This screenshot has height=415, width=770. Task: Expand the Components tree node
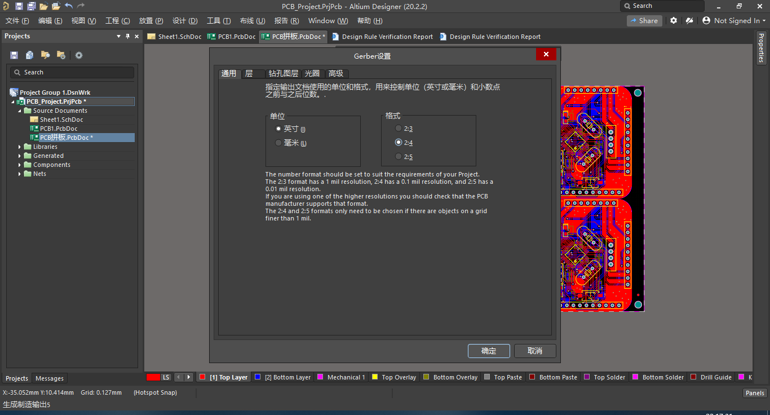click(x=20, y=164)
